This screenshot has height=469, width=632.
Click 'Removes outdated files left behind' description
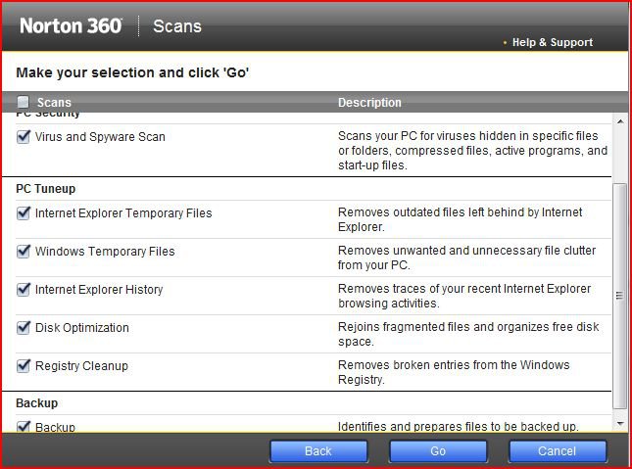point(460,219)
